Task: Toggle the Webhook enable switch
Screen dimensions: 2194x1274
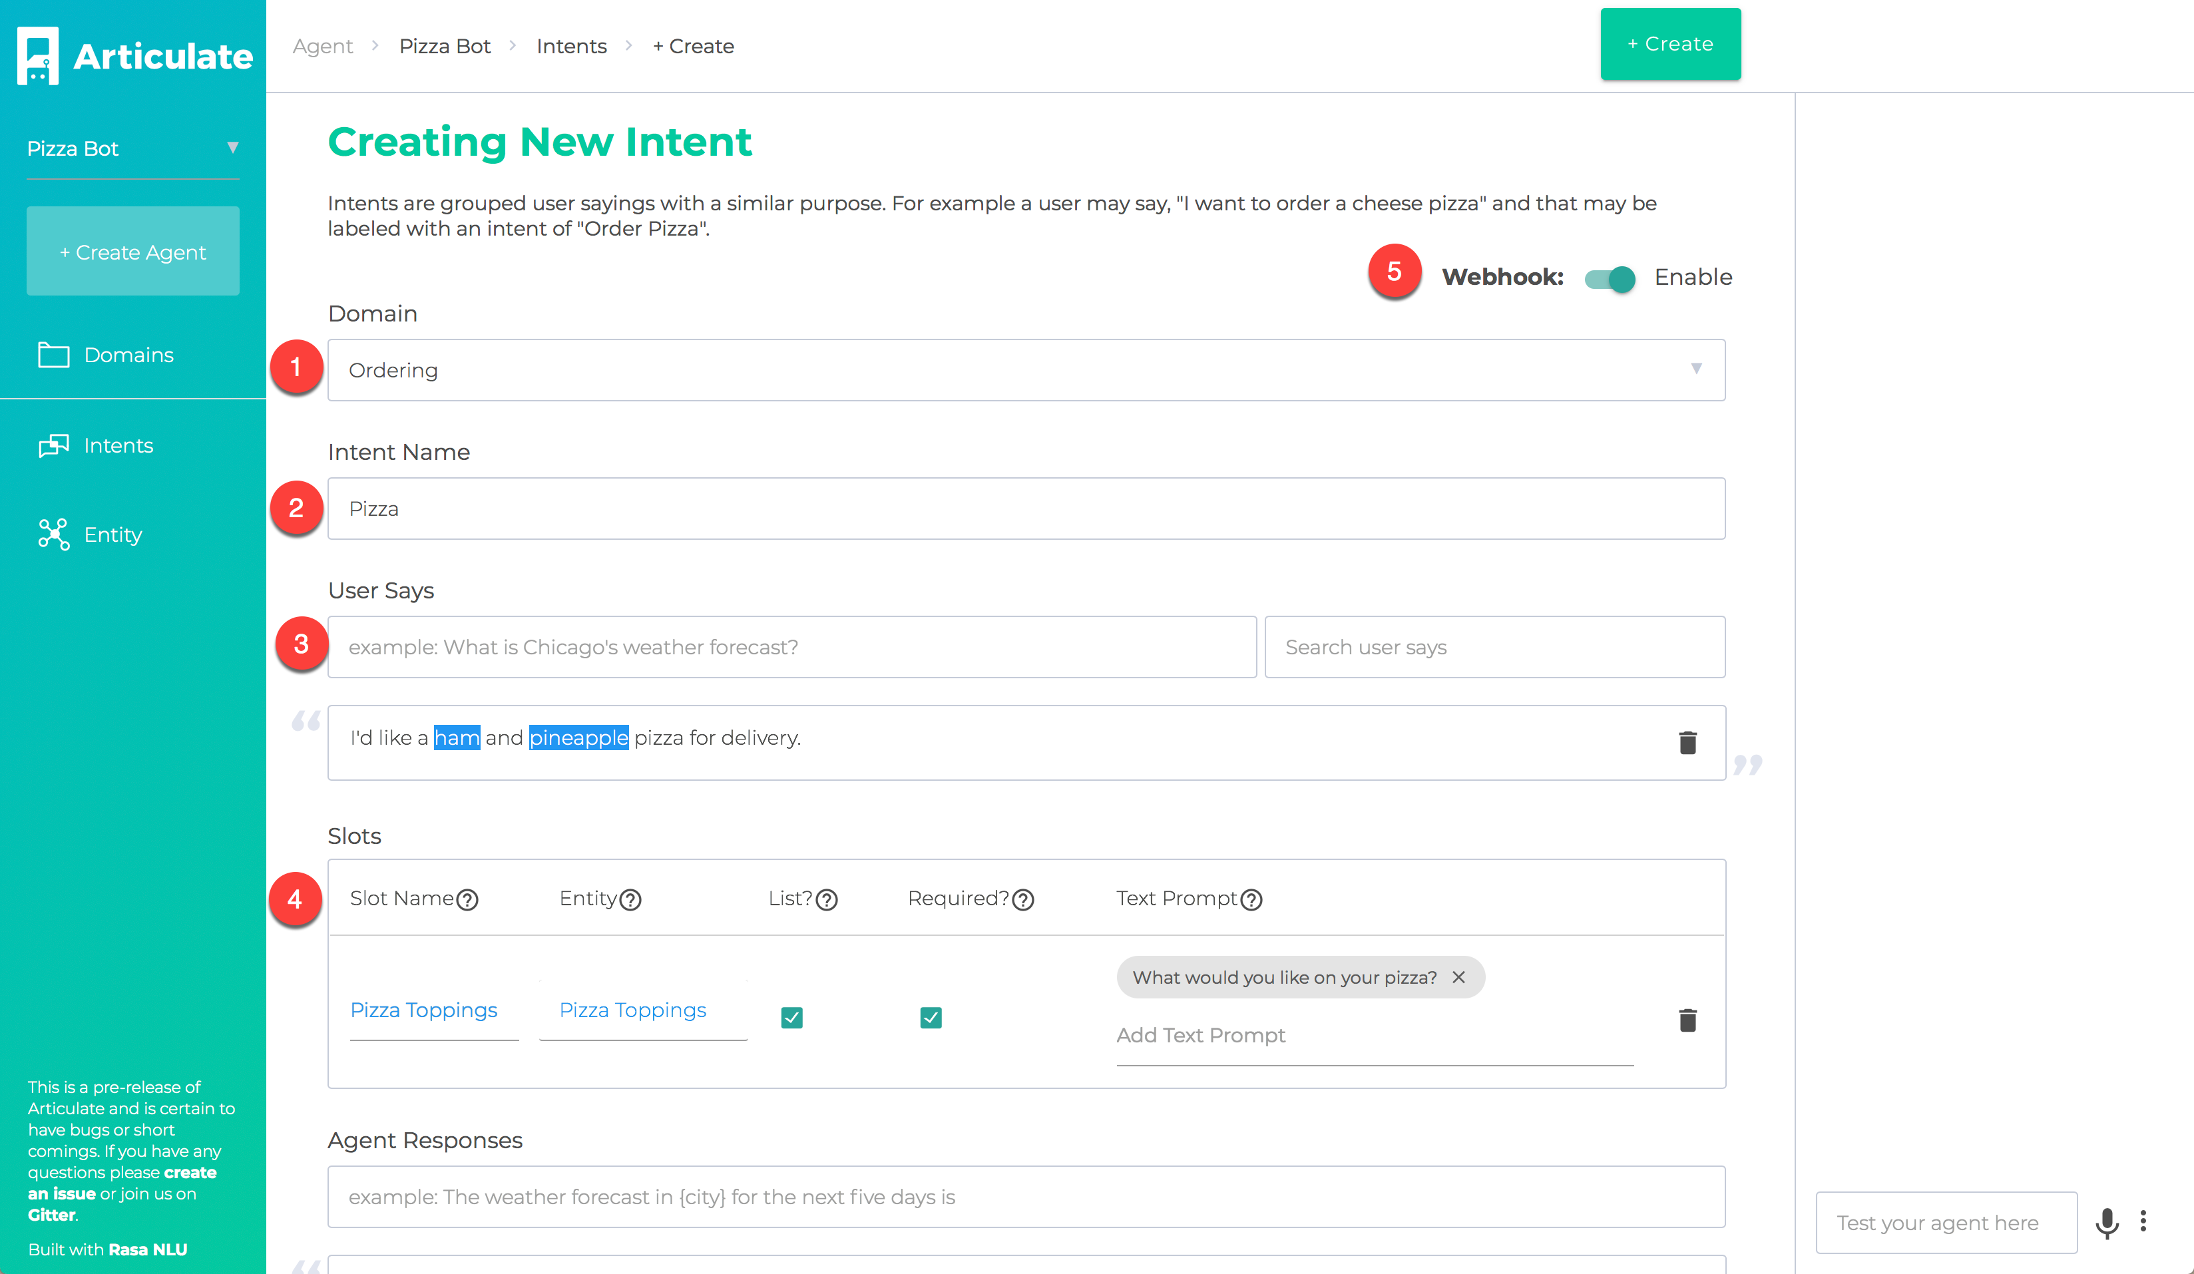Action: point(1610,279)
